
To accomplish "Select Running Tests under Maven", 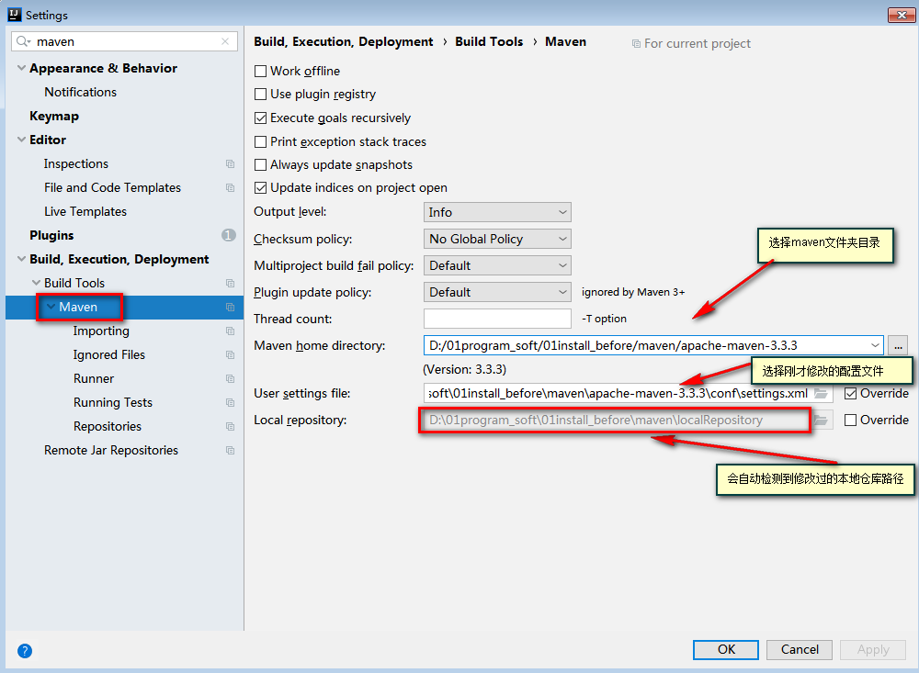I will (x=113, y=403).
